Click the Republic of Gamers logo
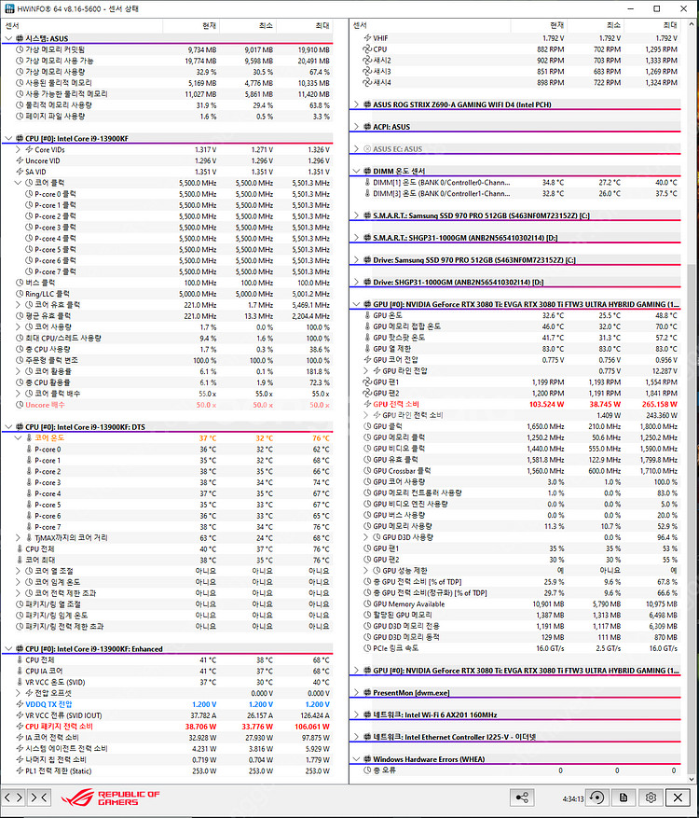Screen dimensions: 699x818 point(111,797)
